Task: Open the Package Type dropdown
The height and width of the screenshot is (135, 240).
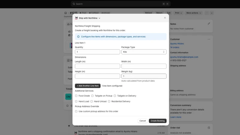Action: pos(144,52)
